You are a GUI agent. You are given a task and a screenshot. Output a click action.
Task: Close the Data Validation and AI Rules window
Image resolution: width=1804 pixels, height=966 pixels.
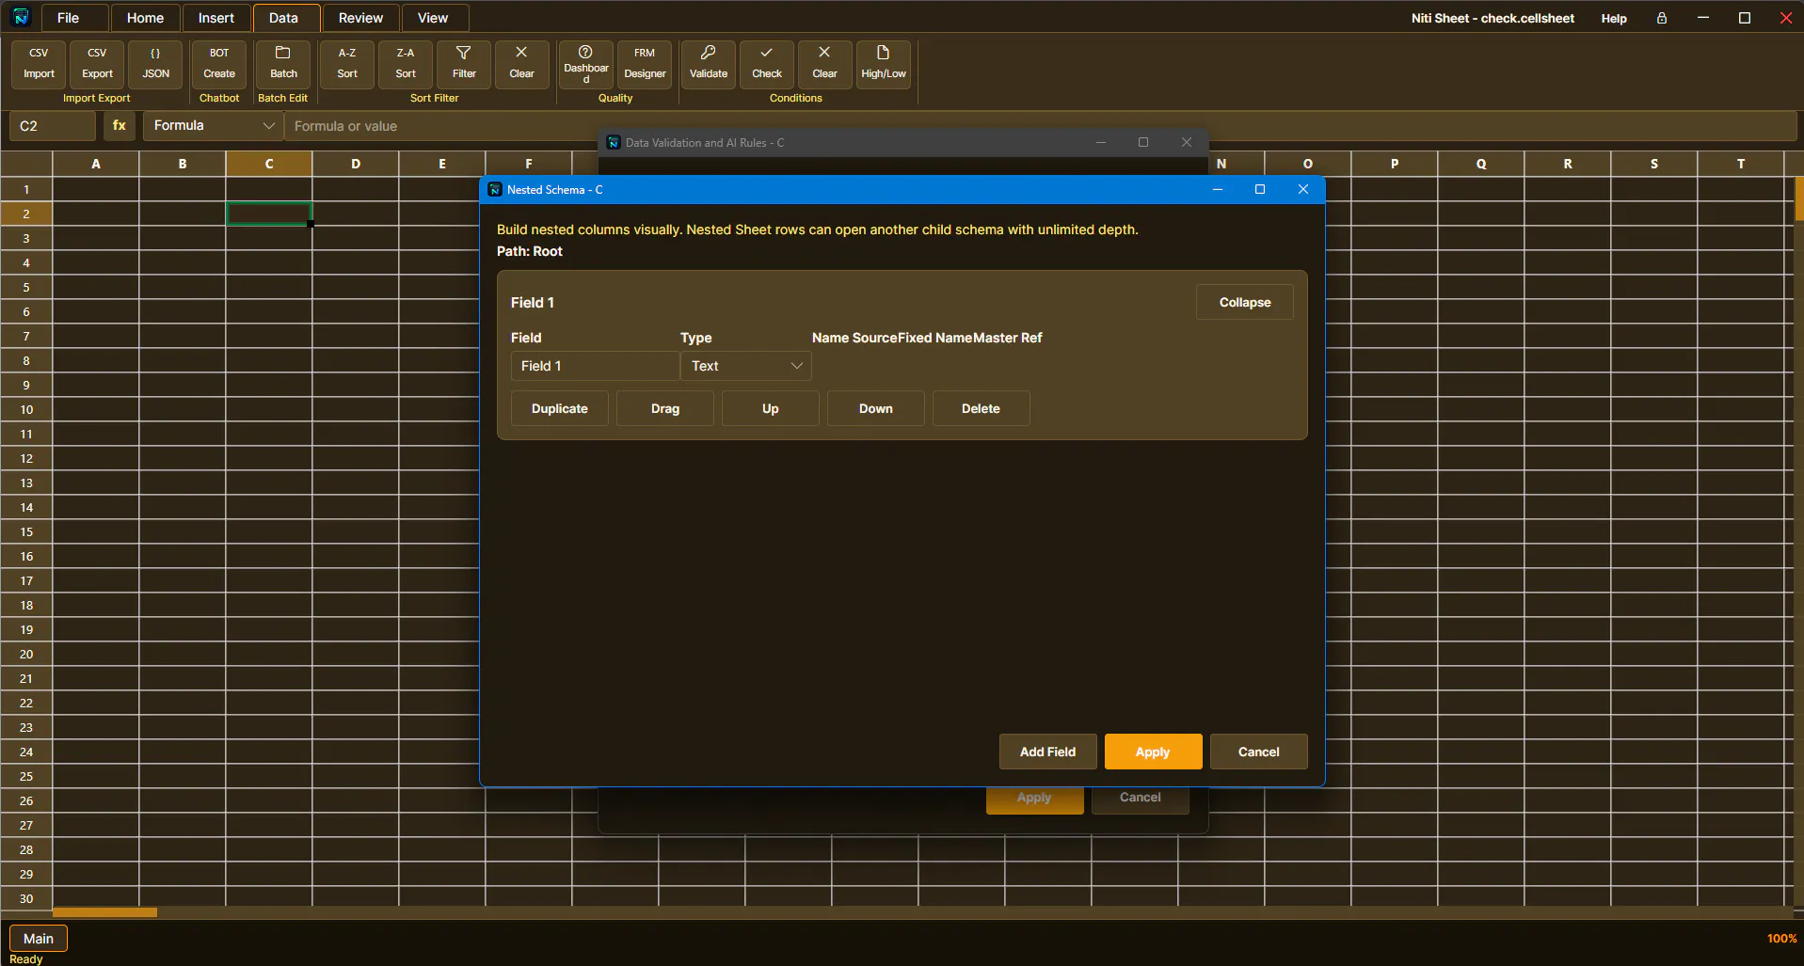point(1187,142)
